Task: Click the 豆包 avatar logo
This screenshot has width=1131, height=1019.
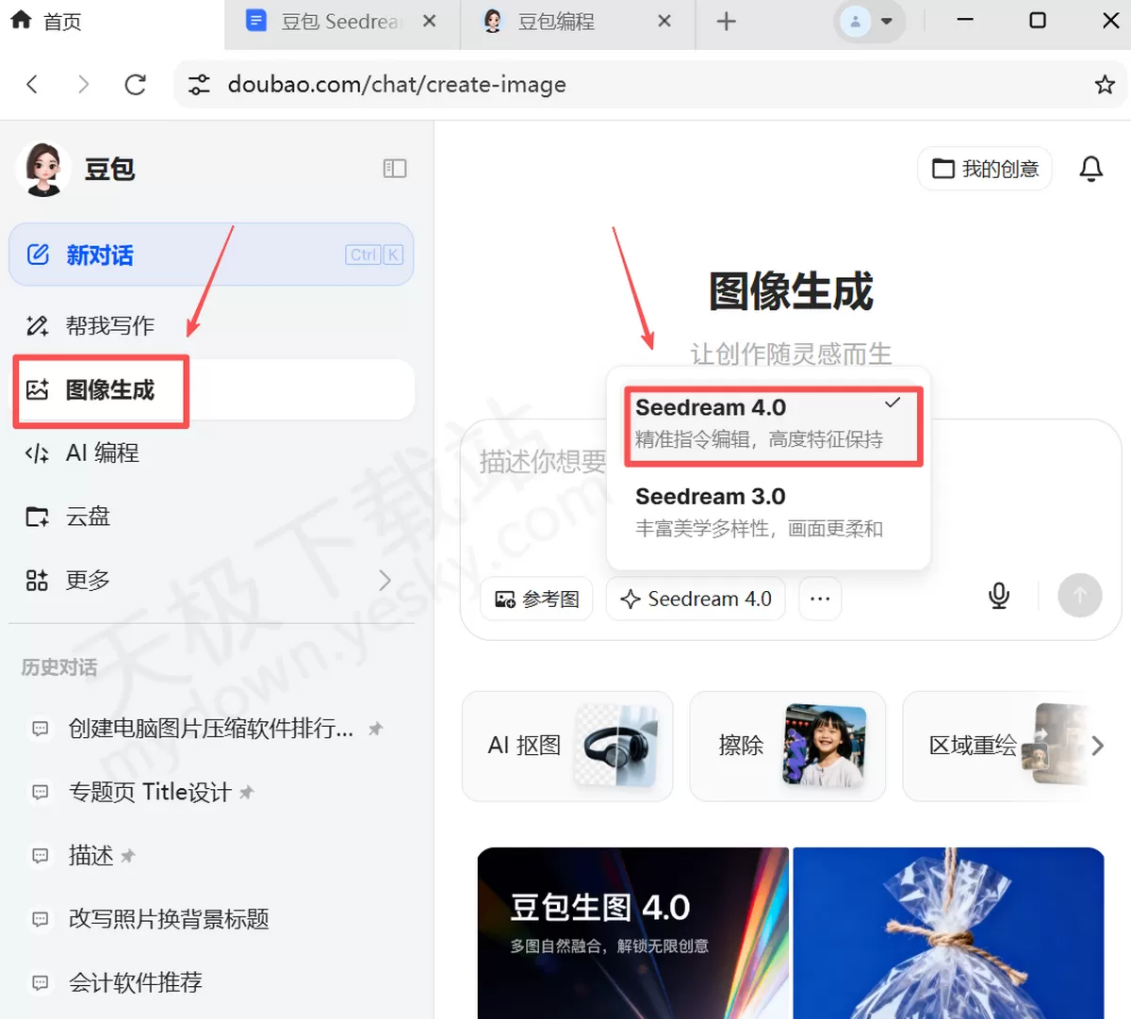Action: click(43, 169)
